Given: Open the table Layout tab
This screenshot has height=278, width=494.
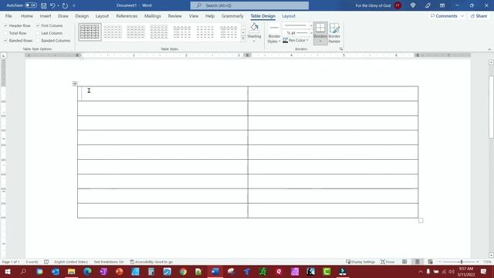Looking at the screenshot, I should click(x=289, y=16).
